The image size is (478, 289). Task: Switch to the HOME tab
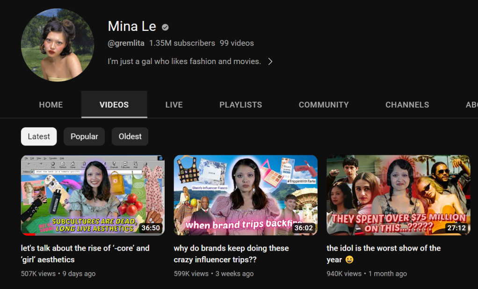[51, 105]
